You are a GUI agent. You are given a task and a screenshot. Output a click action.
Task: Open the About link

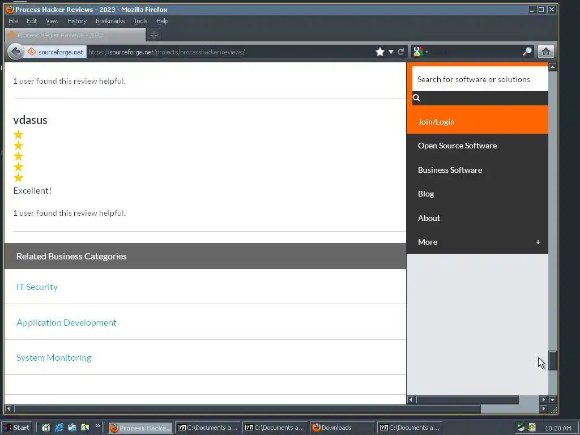pyautogui.click(x=429, y=218)
